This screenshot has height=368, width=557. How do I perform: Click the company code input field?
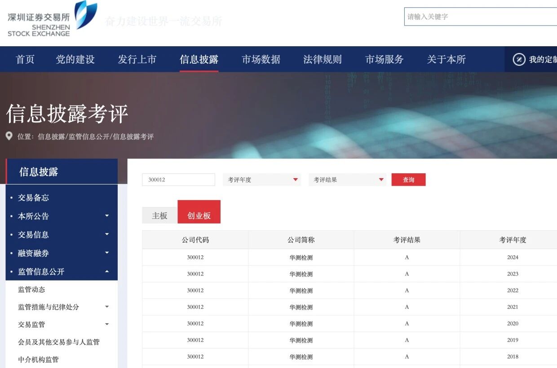178,180
